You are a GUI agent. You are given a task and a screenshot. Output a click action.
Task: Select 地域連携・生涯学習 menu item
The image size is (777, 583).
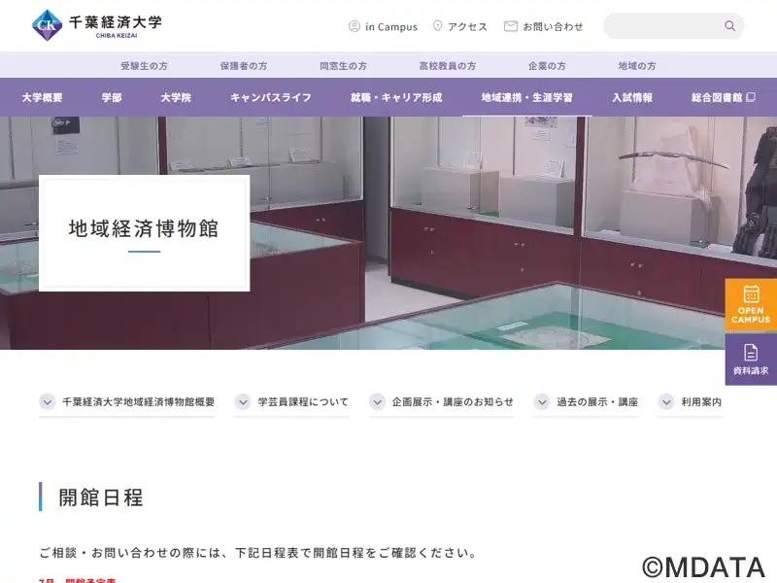pyautogui.click(x=526, y=98)
